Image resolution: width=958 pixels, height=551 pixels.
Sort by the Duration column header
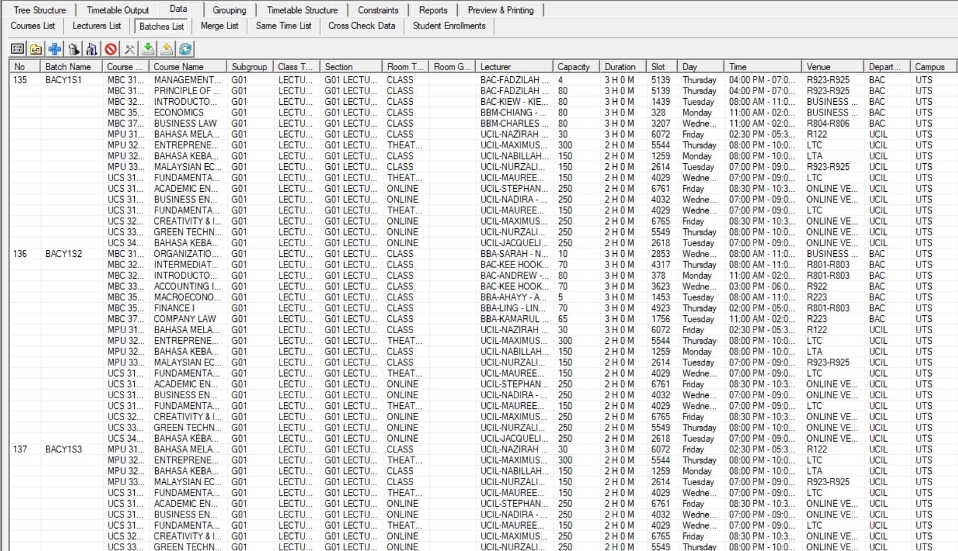[623, 66]
